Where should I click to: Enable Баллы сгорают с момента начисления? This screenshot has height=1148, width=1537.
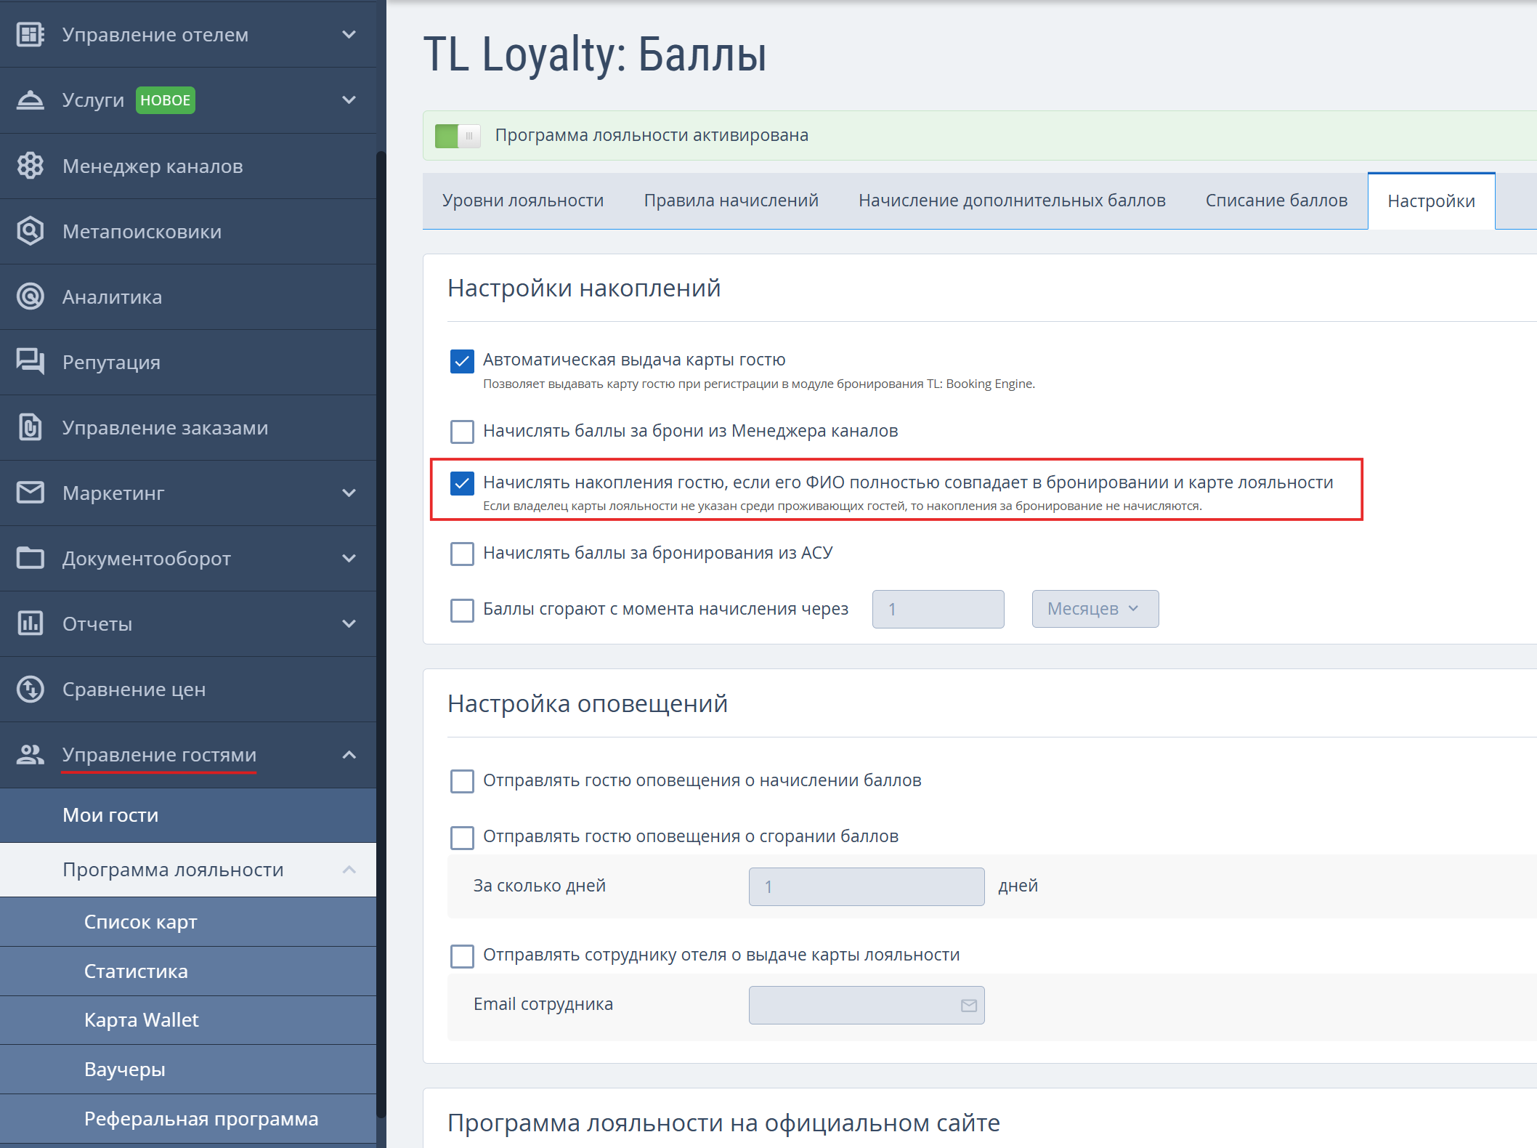pos(462,610)
